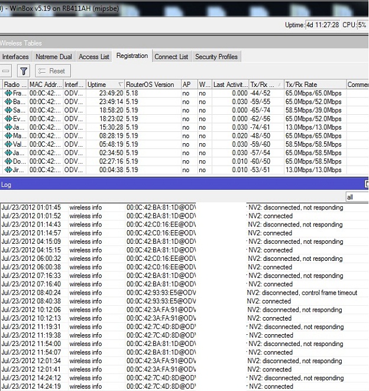Select log entry Jul/23/2012 11:19:38

click(184, 335)
